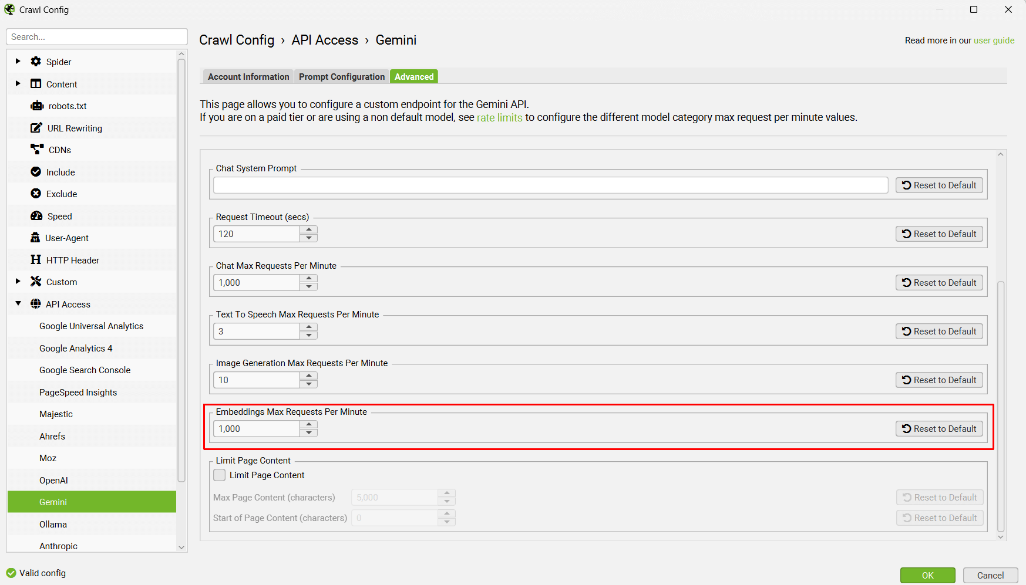1026x585 pixels.
Task: Click the Chat System Prompt text field
Action: pyautogui.click(x=550, y=185)
